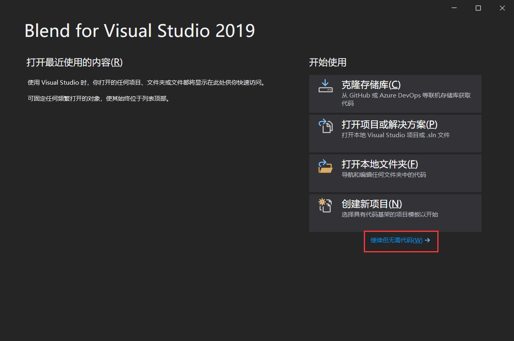Follow the 继续但无需代码(W) link
The image size is (514, 341).
click(396, 240)
